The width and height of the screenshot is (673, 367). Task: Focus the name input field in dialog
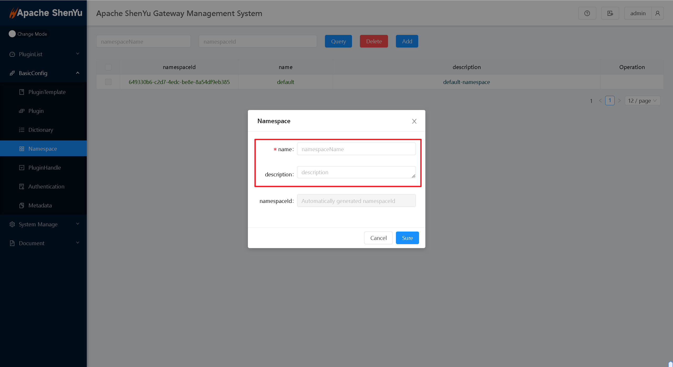pyautogui.click(x=356, y=149)
